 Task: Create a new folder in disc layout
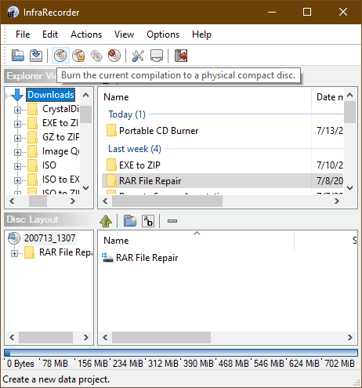pos(130,221)
